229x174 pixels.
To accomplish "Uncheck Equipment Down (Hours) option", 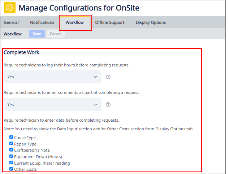I will click(11, 156).
